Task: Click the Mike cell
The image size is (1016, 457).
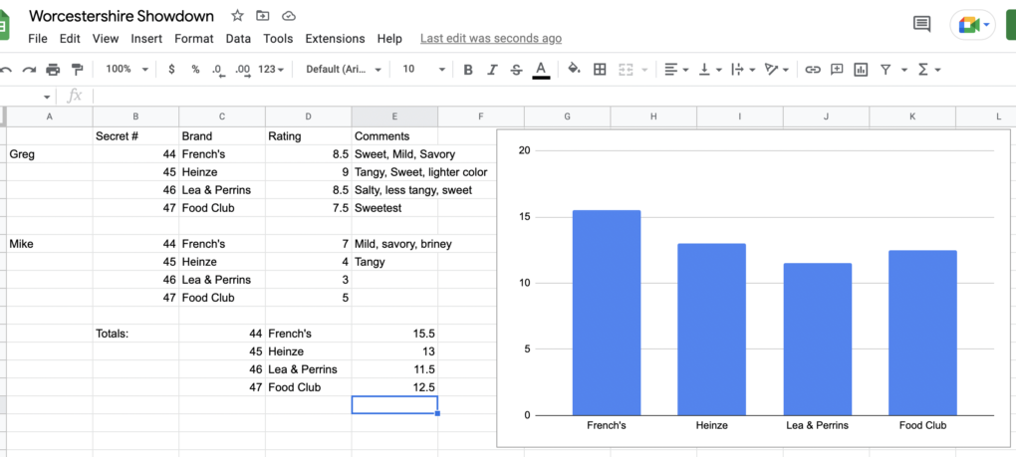Action: tap(50, 244)
